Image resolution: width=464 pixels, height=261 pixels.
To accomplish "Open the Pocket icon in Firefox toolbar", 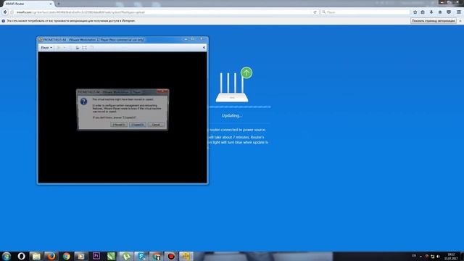I will click(x=449, y=12).
